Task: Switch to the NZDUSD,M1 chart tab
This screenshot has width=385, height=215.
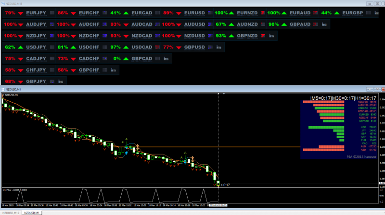Action: 32,213
